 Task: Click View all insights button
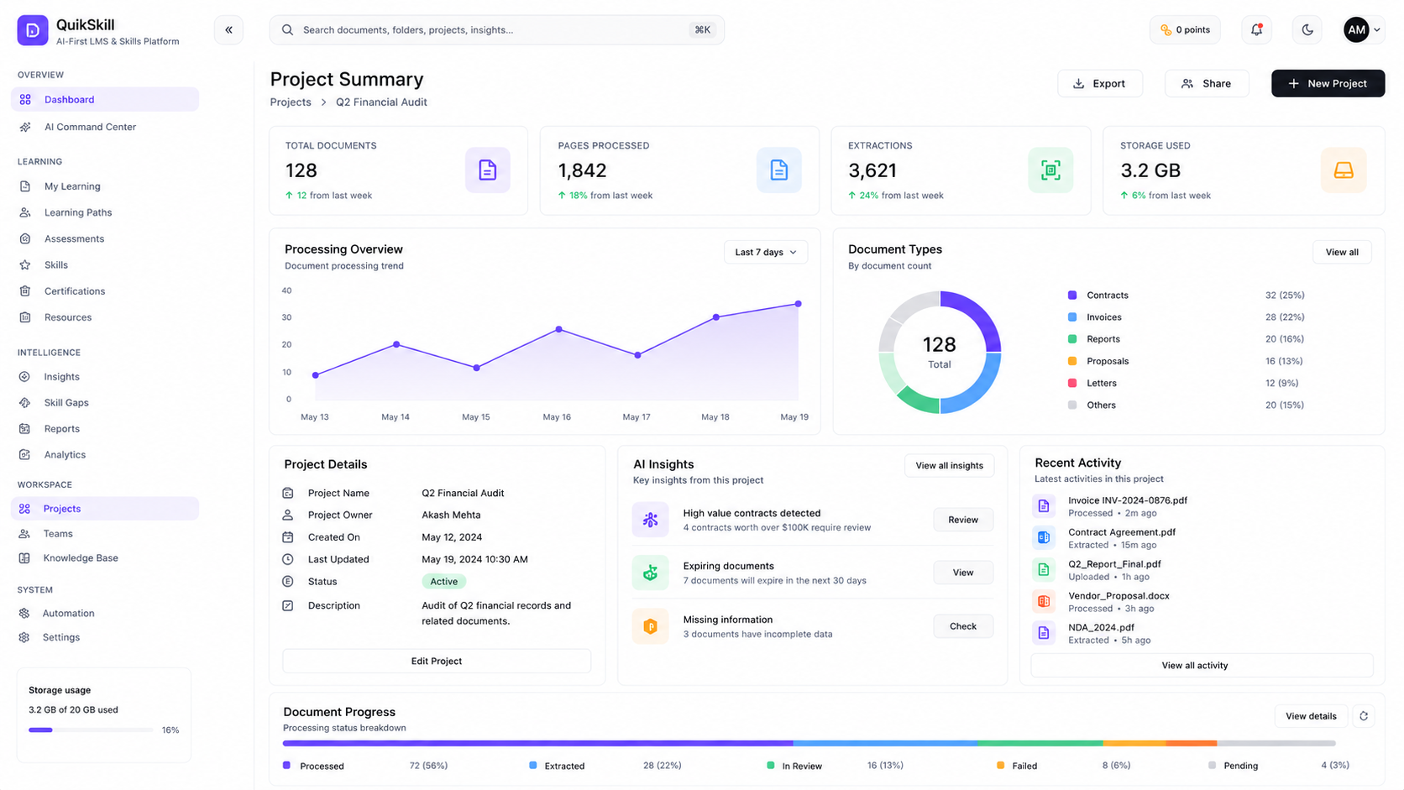[x=949, y=466]
